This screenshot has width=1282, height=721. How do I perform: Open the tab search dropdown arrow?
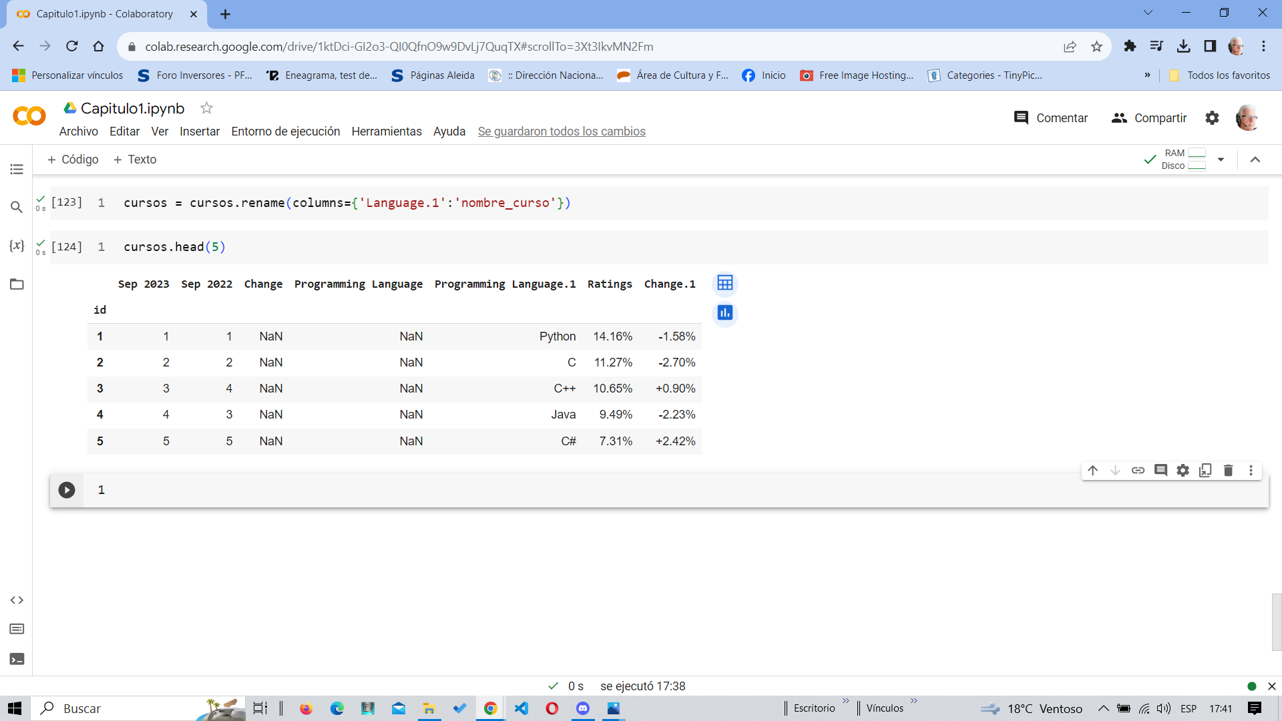(x=1148, y=13)
